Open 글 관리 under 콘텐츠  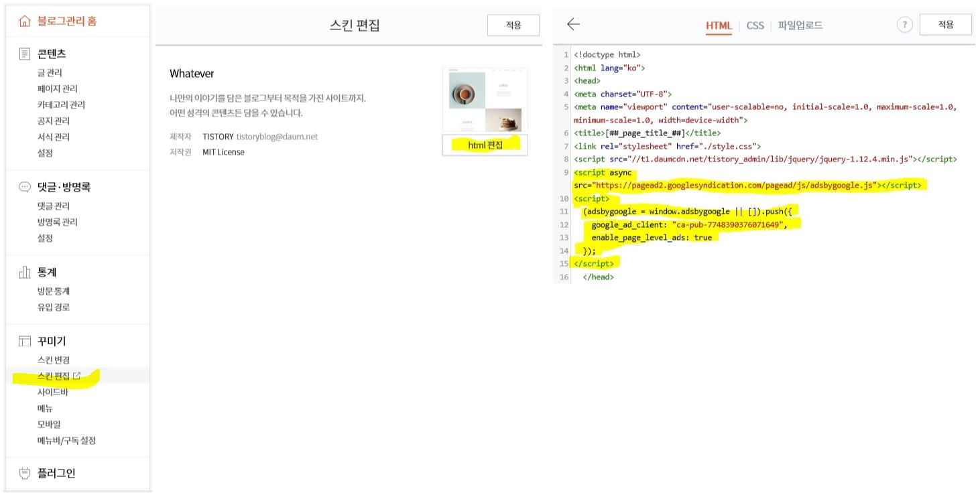(x=50, y=72)
